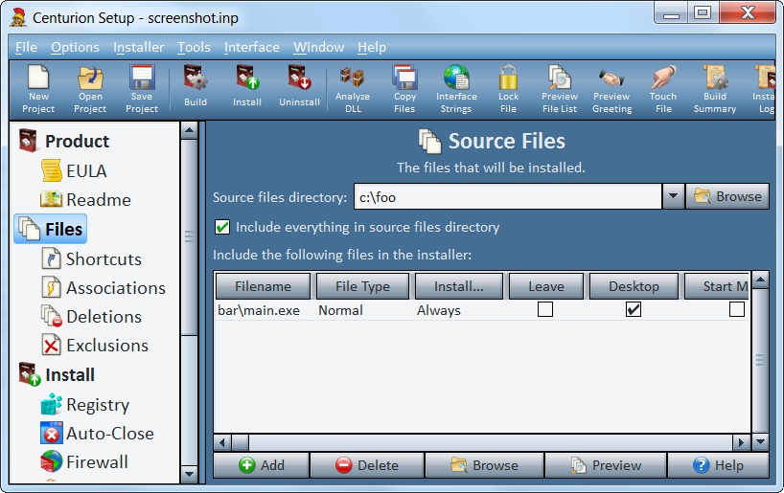Open the Help menu
Image resolution: width=784 pixels, height=493 pixels.
(x=372, y=47)
